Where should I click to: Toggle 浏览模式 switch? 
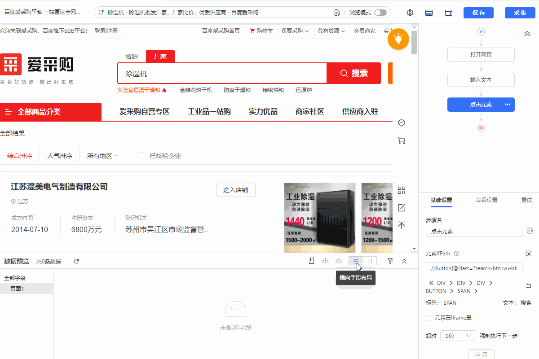(x=380, y=13)
